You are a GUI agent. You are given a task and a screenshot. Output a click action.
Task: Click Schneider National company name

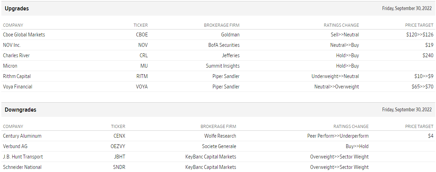click(x=22, y=167)
